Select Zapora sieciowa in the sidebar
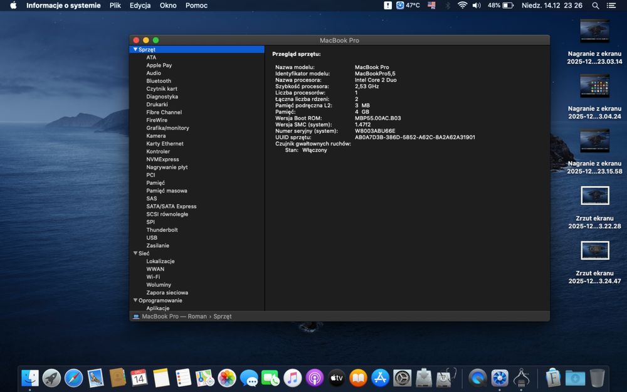Image resolution: width=627 pixels, height=392 pixels. coord(167,292)
